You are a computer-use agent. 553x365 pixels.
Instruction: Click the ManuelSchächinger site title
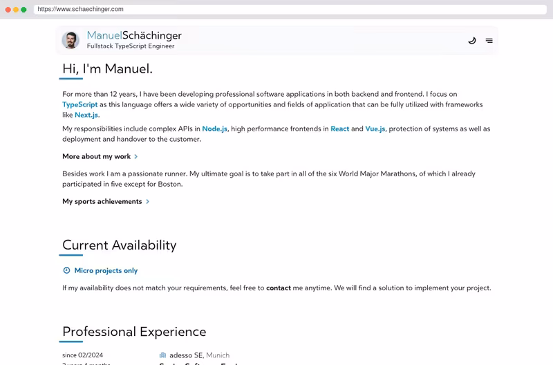[x=134, y=35]
